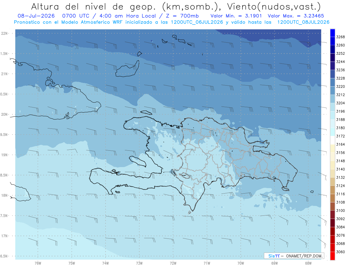Click the 'Valor Min. = 3.1901' readout

[236, 16]
